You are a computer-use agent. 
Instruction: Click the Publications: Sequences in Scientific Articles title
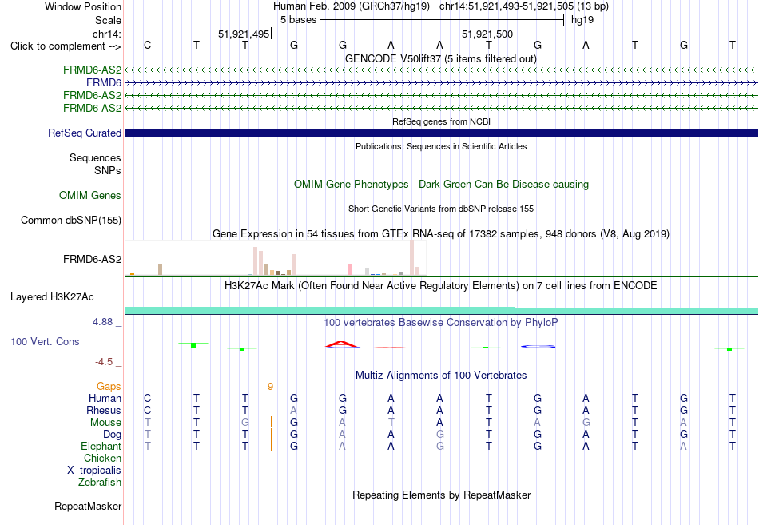pyautogui.click(x=441, y=146)
